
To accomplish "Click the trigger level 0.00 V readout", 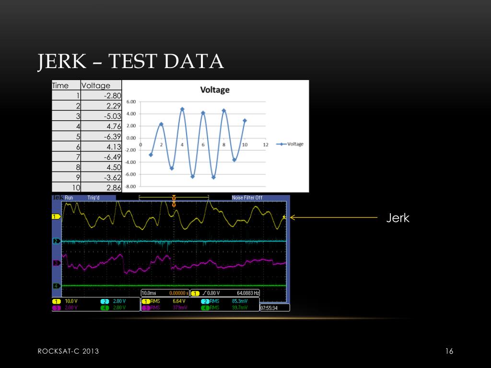I will [213, 293].
